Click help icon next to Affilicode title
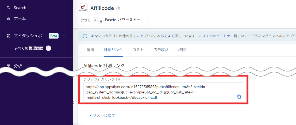Viewport: 296px width, 125px height. pos(118,8)
